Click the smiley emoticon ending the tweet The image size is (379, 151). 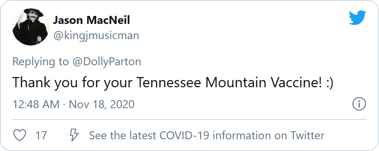330,83
